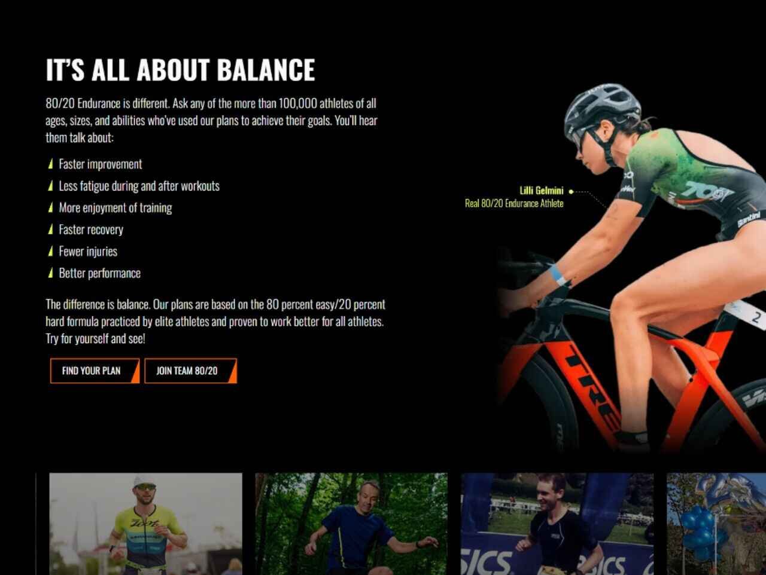Click the Faster improvement list item
Screen dimensions: 766x575
pos(101,164)
